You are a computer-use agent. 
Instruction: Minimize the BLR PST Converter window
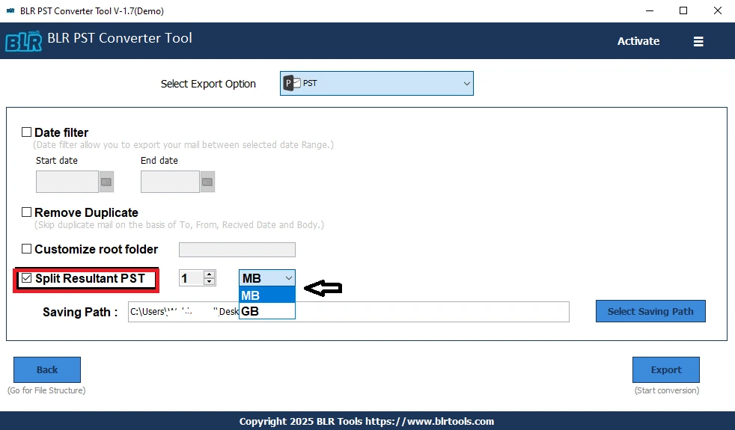pos(649,10)
